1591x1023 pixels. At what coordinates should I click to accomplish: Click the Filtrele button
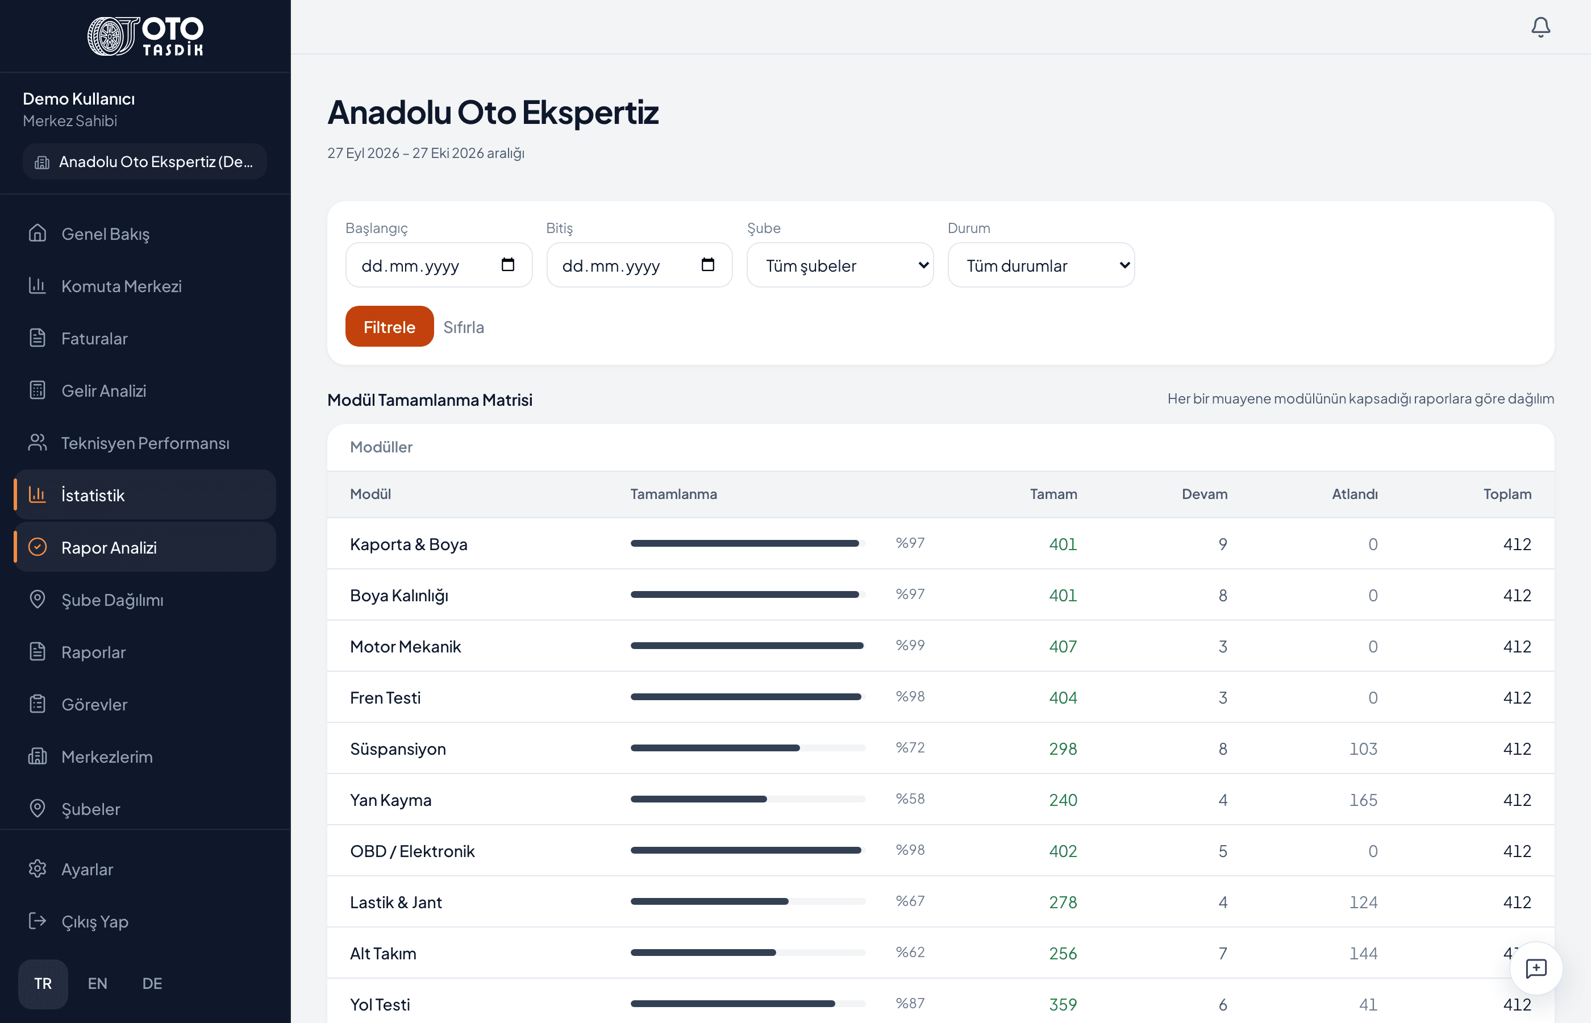(389, 327)
